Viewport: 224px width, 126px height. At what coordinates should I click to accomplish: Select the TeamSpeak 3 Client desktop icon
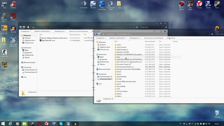point(111,6)
